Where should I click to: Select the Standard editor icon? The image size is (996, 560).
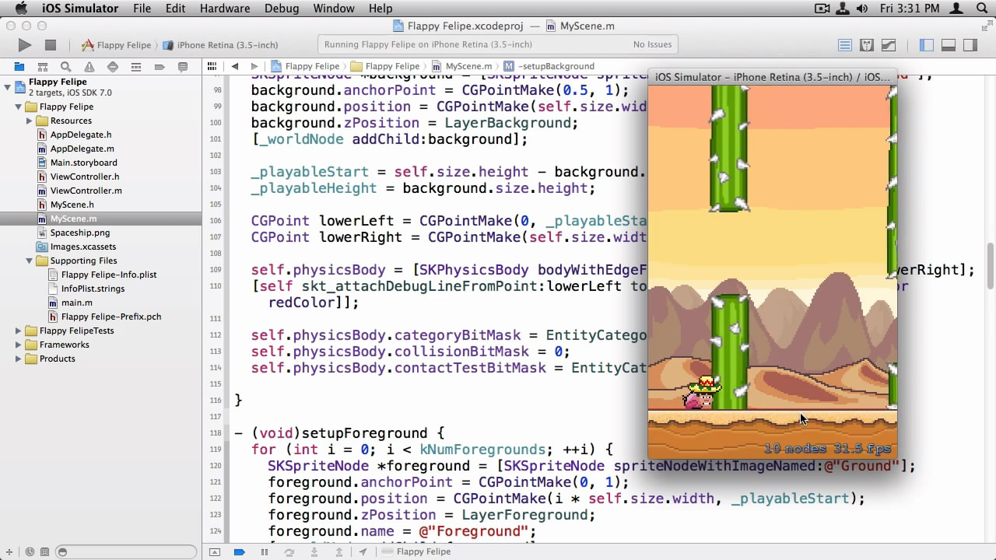pos(844,45)
